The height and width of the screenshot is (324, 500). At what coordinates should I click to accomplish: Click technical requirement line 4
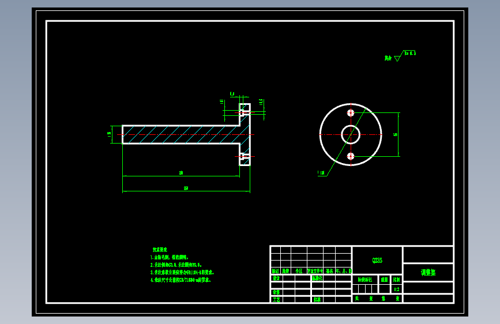coord(181,280)
